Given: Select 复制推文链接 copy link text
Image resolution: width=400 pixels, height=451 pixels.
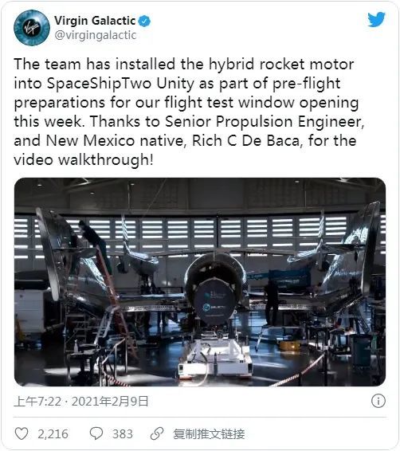Looking at the screenshot, I should [x=209, y=433].
